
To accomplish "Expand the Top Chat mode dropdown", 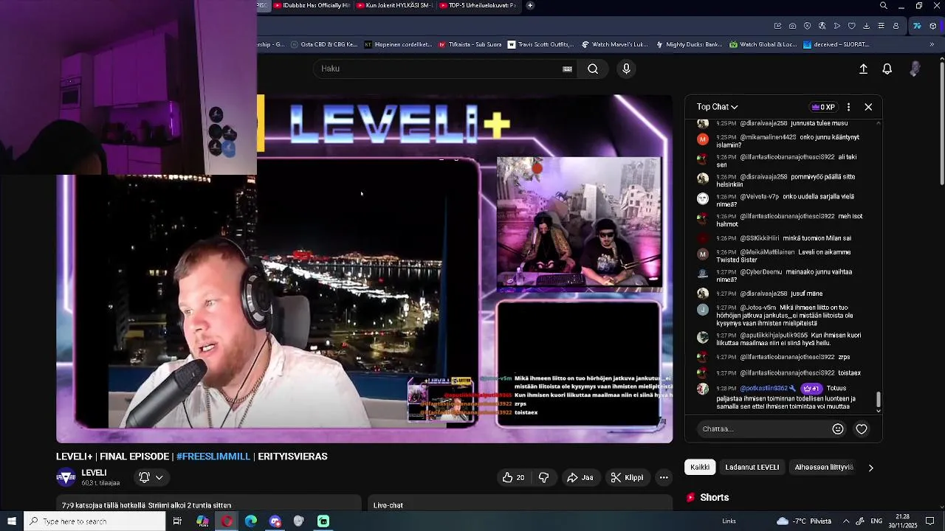I will [717, 107].
